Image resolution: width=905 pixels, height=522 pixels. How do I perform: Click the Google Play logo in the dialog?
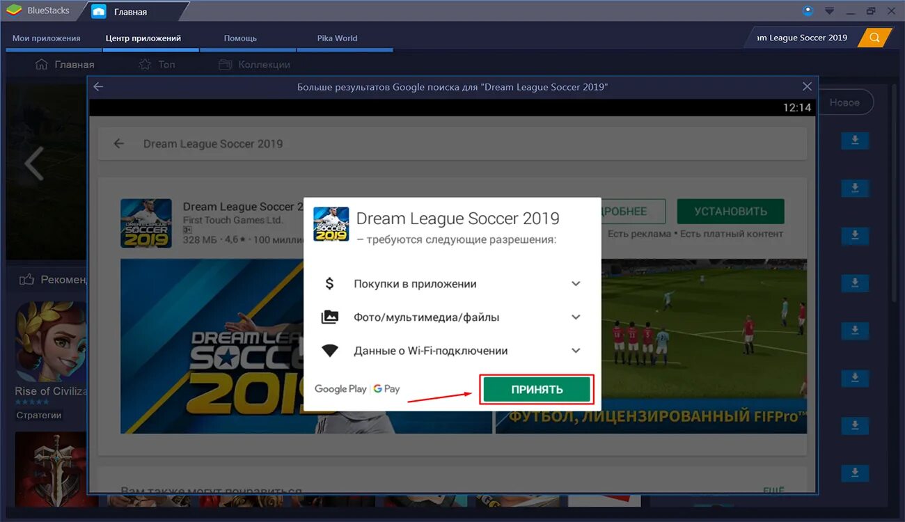coord(340,389)
